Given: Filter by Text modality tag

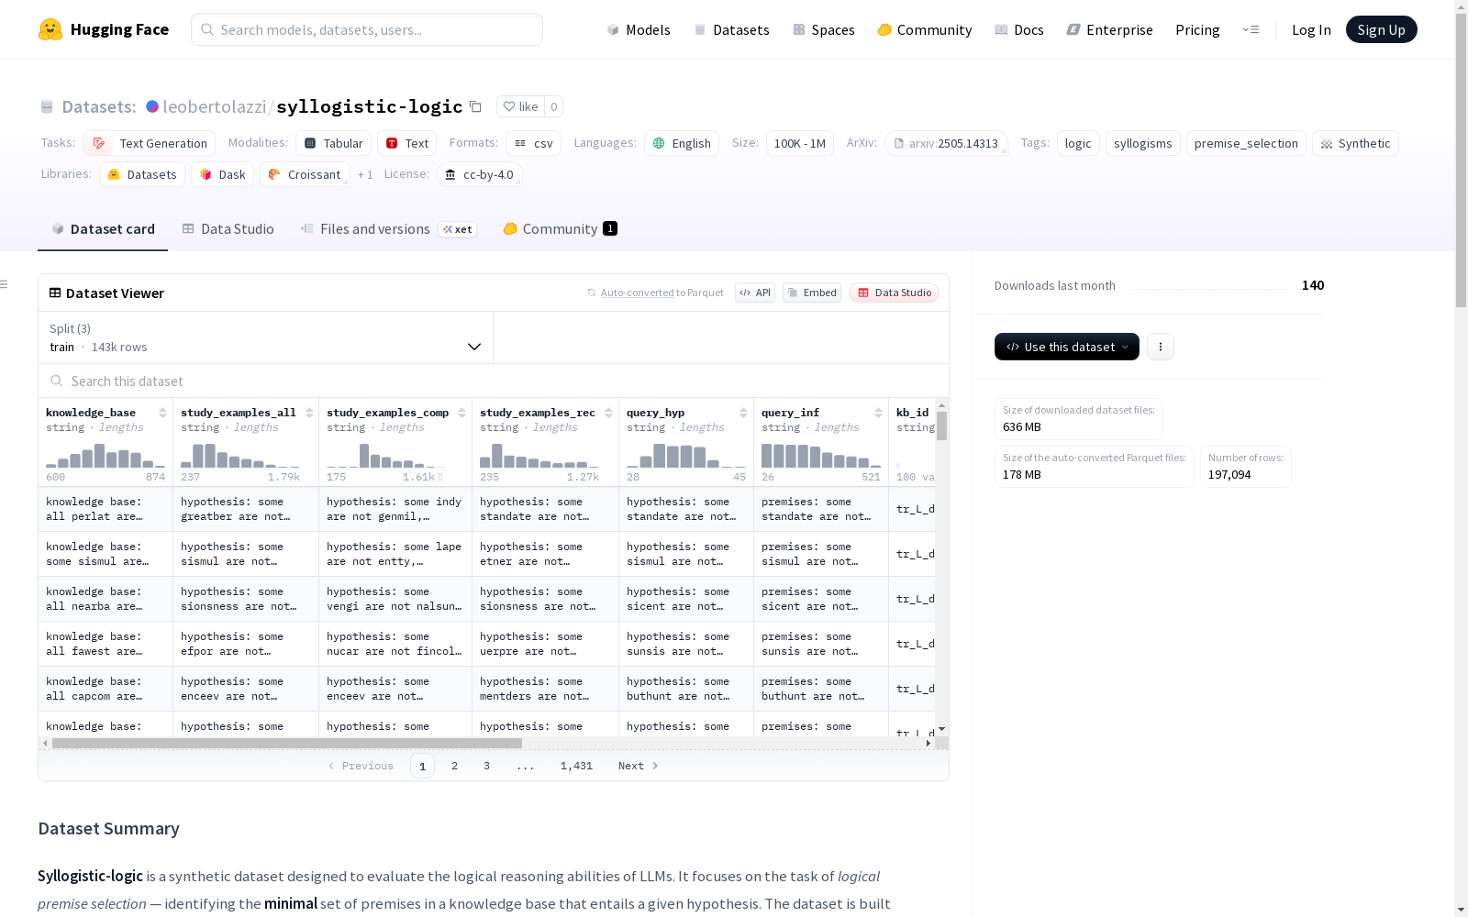Looking at the screenshot, I should pos(406,143).
